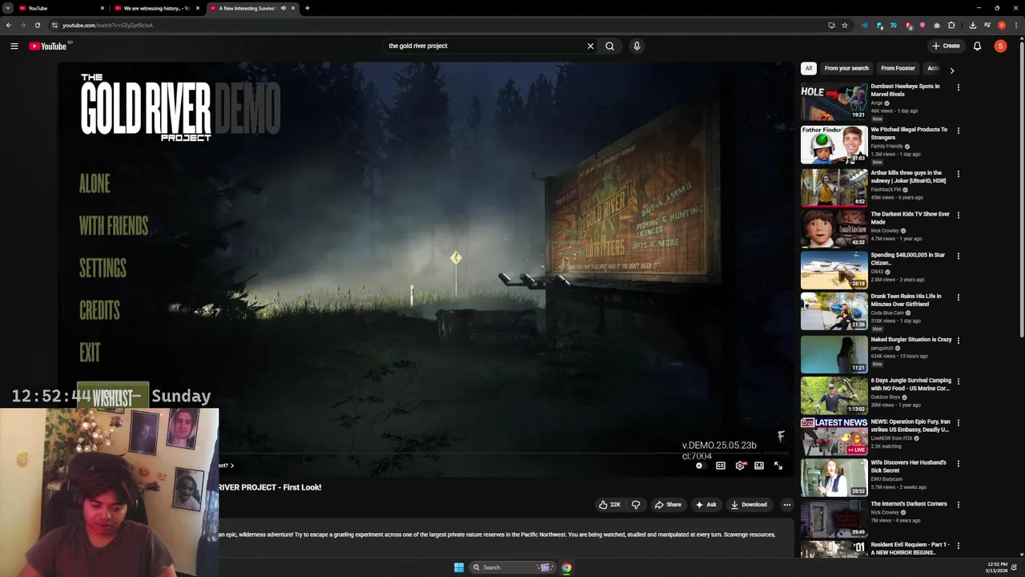The image size is (1025, 577).
Task: Open the Chrome profile avatar in toolbar
Action: tap(1001, 25)
